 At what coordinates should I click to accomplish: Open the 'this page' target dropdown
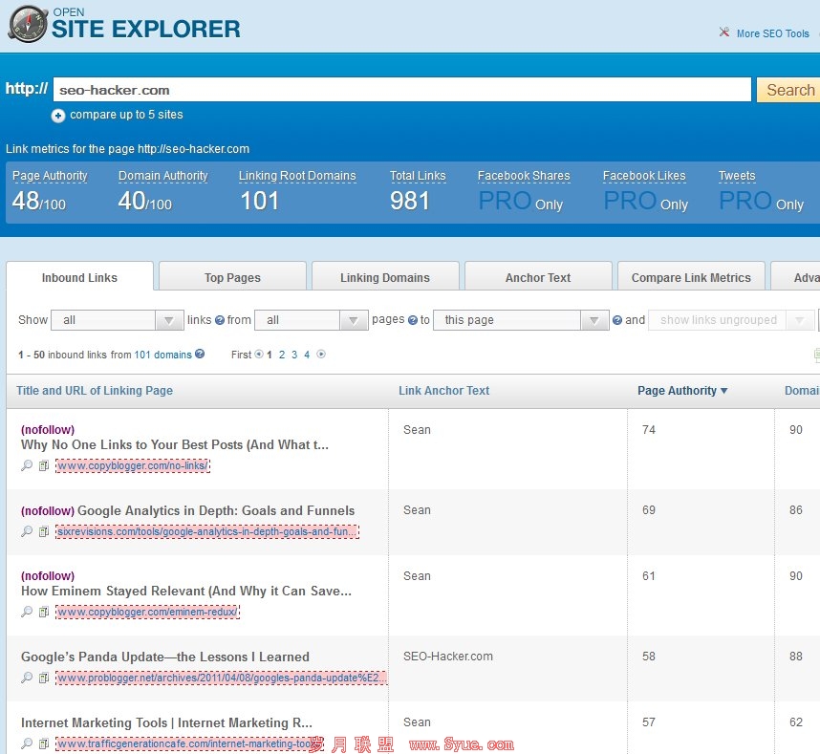click(521, 320)
